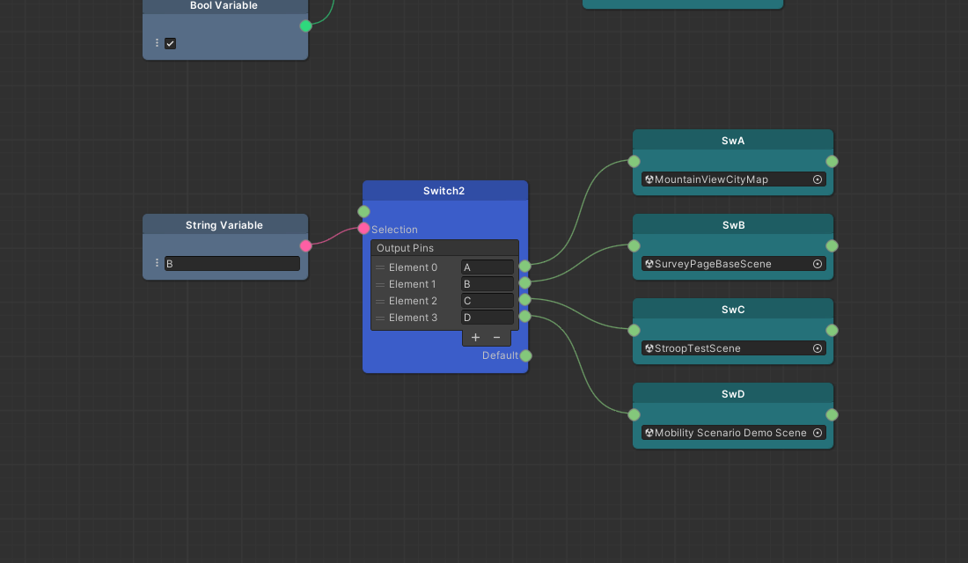968x563 pixels.
Task: Click the SwC node input port
Action: (634, 330)
